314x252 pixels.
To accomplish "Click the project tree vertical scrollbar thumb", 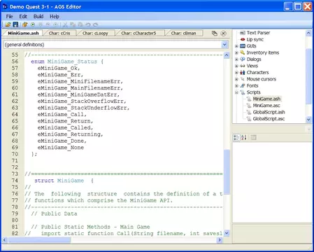I will (308, 76).
